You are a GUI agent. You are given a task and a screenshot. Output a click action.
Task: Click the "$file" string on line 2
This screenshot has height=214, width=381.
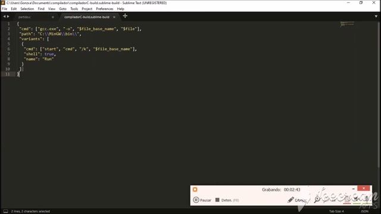(129, 29)
